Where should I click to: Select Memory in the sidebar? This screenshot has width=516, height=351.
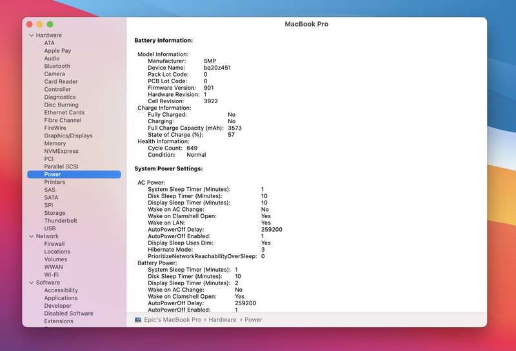point(55,143)
